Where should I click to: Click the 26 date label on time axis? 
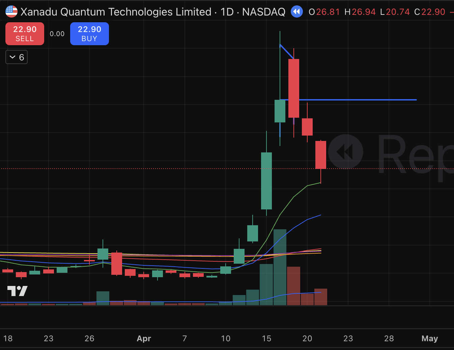[89, 339]
